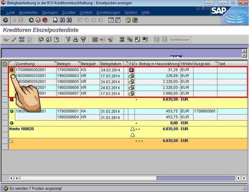Open the Zusätze menu

pos(69,12)
